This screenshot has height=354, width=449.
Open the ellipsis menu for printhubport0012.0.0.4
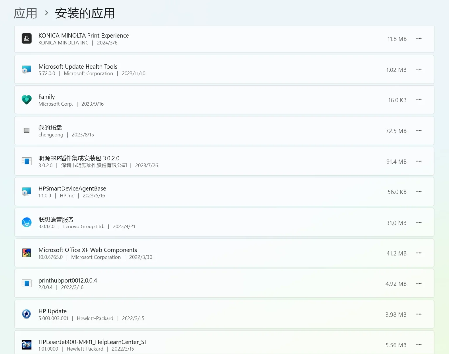(419, 283)
